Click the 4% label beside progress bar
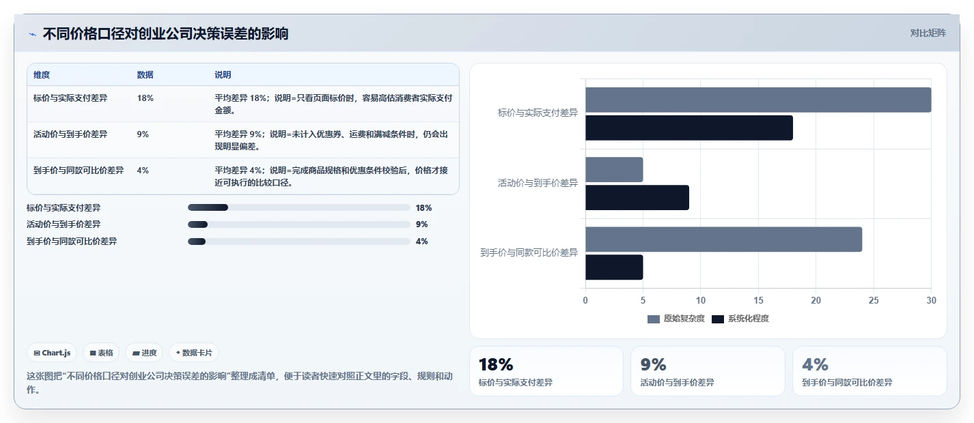 (x=421, y=242)
